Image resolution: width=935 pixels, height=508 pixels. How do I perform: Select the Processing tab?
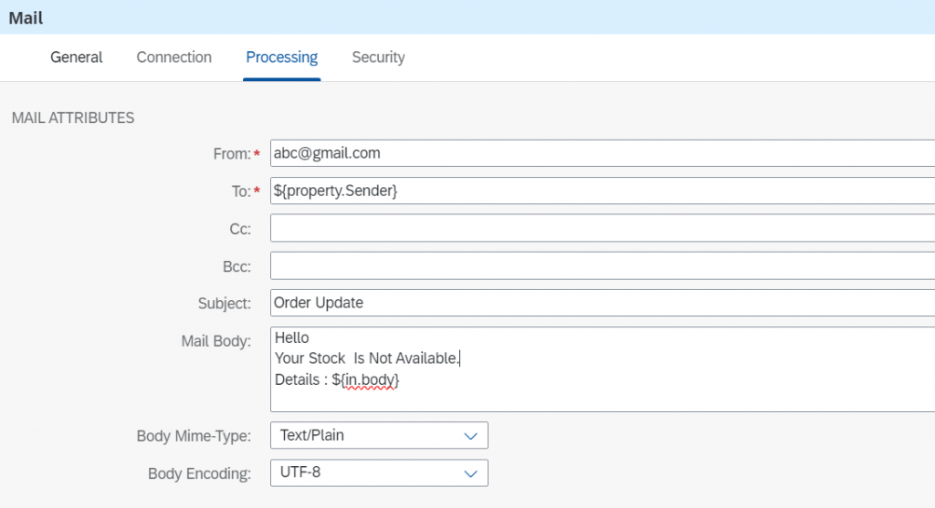point(281,57)
